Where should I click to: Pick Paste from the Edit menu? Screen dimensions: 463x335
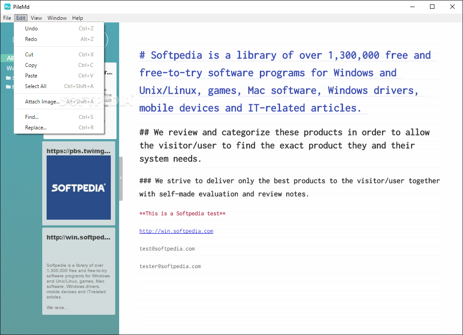coord(59,76)
